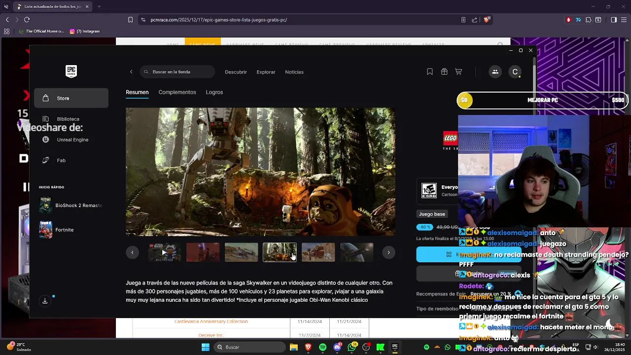This screenshot has height=355, width=631.
Task: Open Discord from taskbar
Action: pos(337,347)
